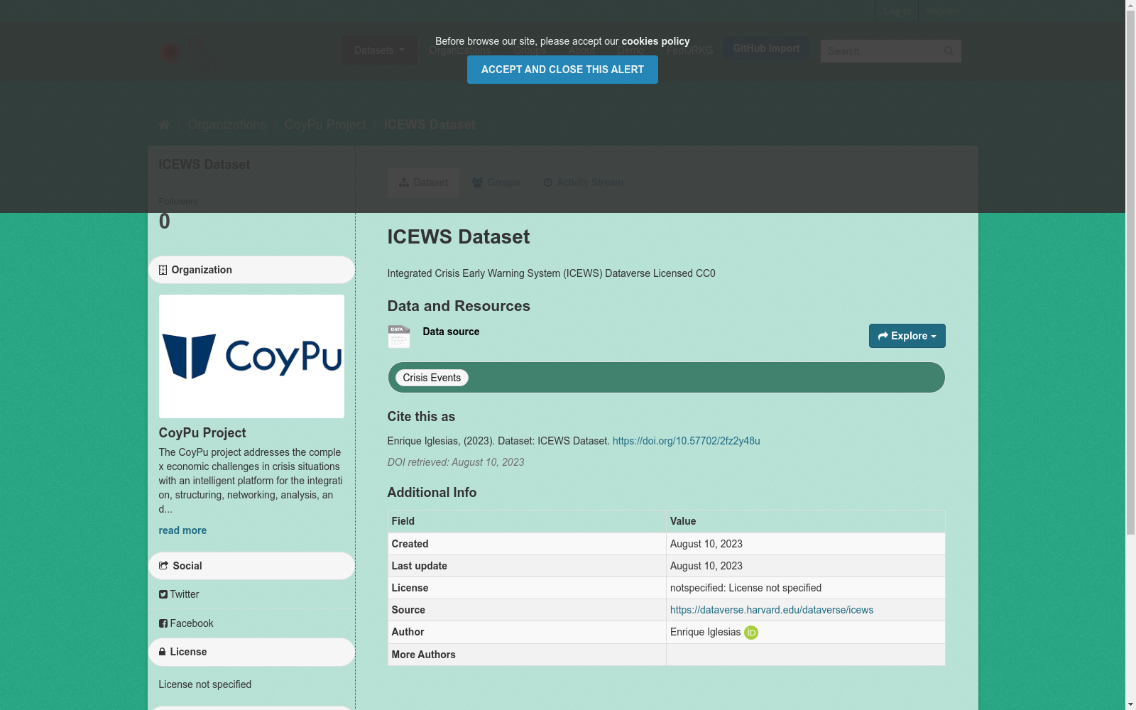1136x710 pixels.
Task: Click the Log in link
Action: pyautogui.click(x=897, y=11)
